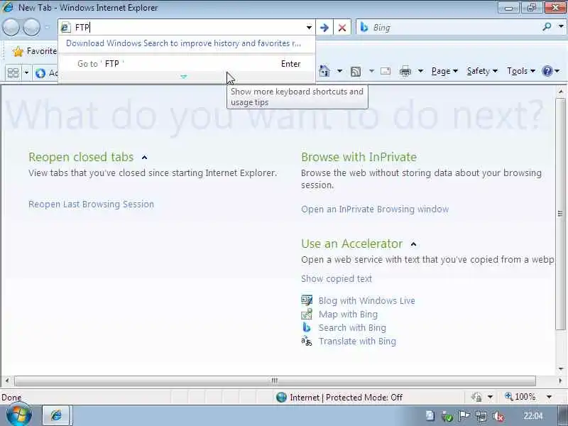Image resolution: width=568 pixels, height=426 pixels.
Task: Open search provider options dropdown arrow
Action: coord(561,27)
